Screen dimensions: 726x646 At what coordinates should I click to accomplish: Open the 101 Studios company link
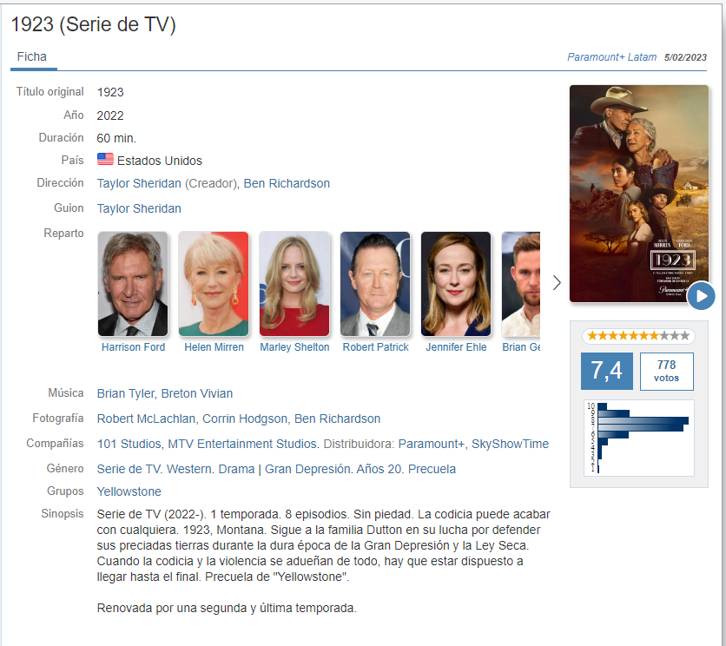pyautogui.click(x=129, y=444)
